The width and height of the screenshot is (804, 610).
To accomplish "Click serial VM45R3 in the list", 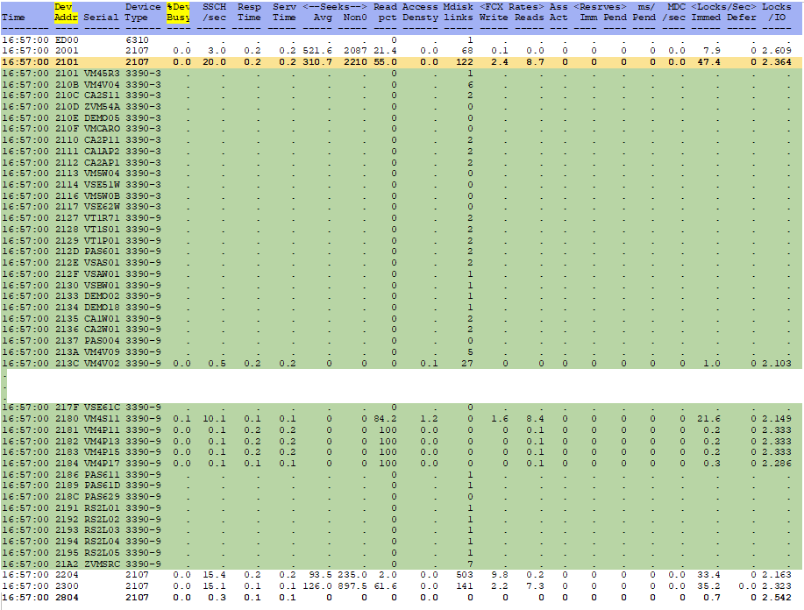I will click(102, 74).
